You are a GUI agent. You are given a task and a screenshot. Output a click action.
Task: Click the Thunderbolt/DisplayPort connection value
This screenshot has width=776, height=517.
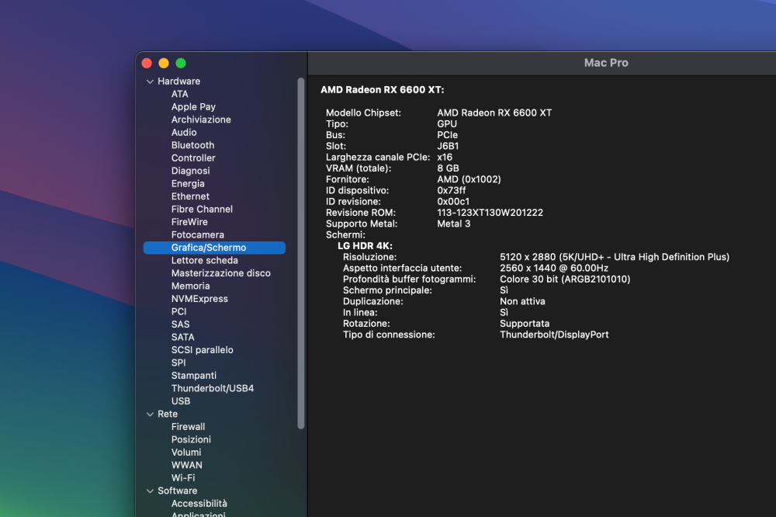(554, 335)
